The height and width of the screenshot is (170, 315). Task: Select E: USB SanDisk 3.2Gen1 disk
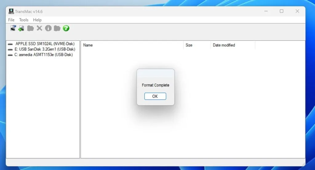click(45, 49)
